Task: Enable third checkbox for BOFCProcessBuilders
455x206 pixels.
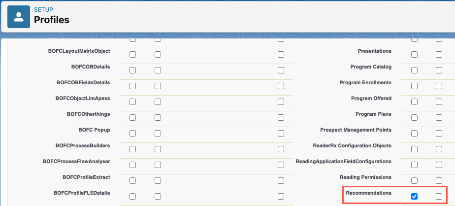Action: 281,149
